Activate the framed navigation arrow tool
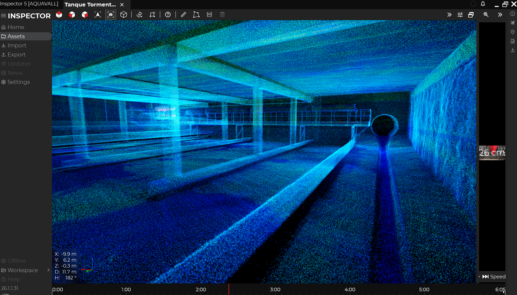This screenshot has width=517, height=295. click(x=98, y=15)
